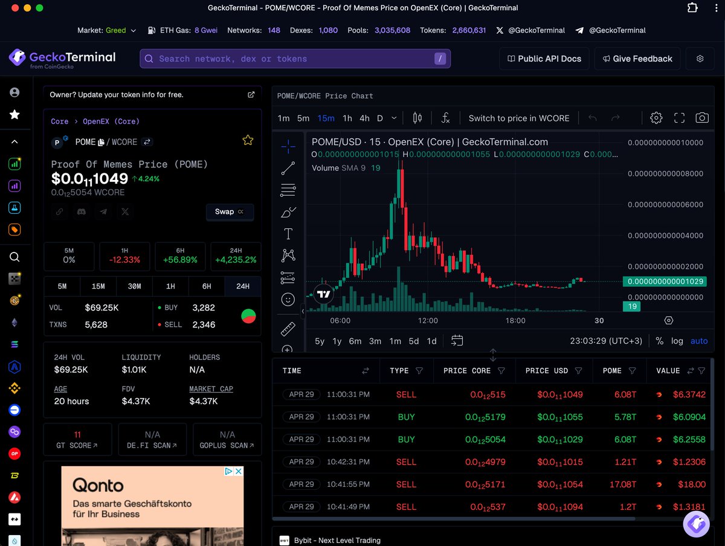Open the GT SCORE details link
The height and width of the screenshot is (546, 725).
tap(77, 439)
